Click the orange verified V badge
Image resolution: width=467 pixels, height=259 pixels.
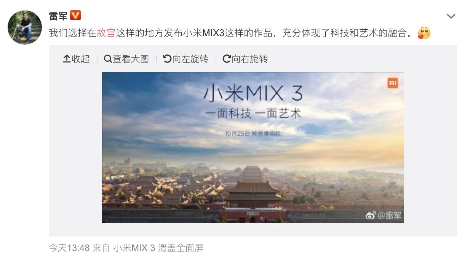[76, 16]
